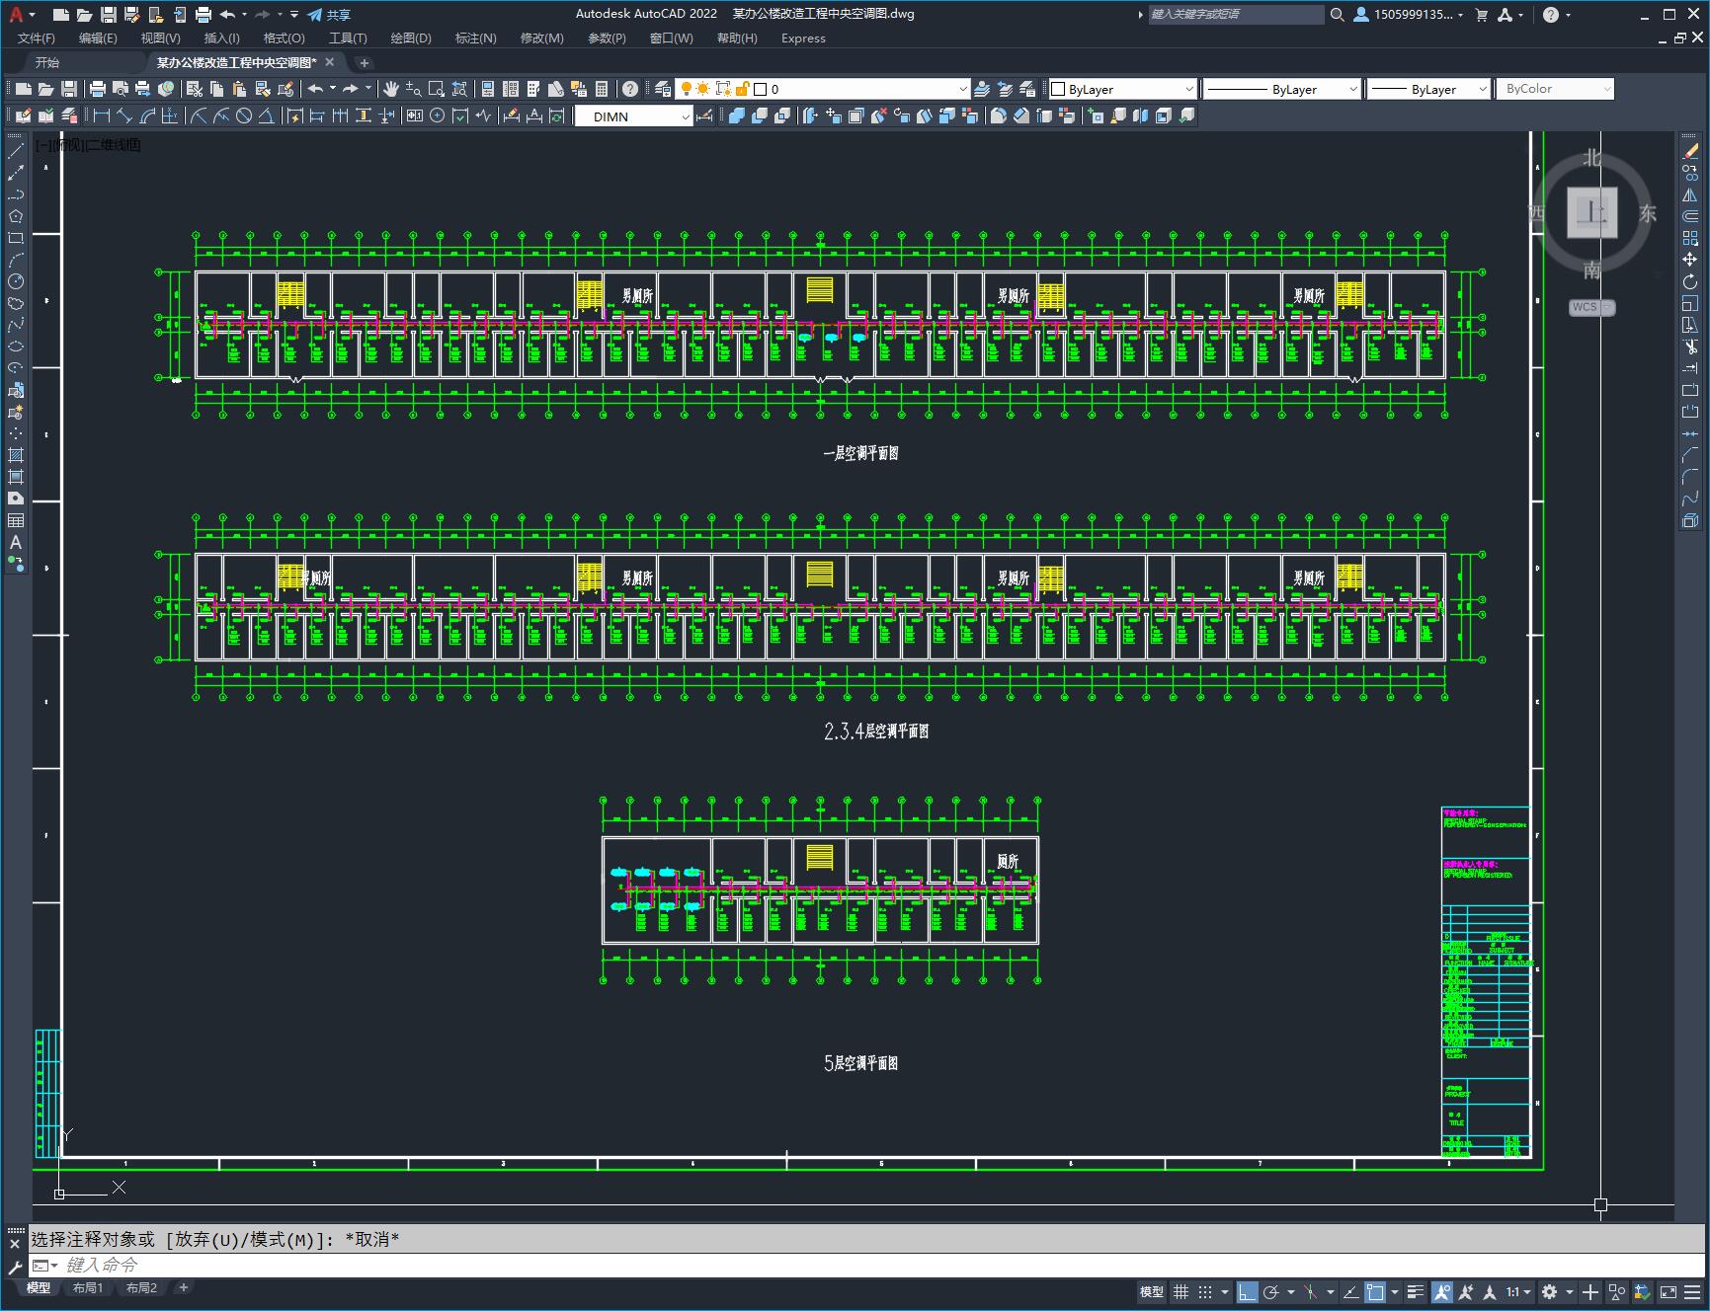Toggle Polar tracking in status bar

point(1271,1291)
